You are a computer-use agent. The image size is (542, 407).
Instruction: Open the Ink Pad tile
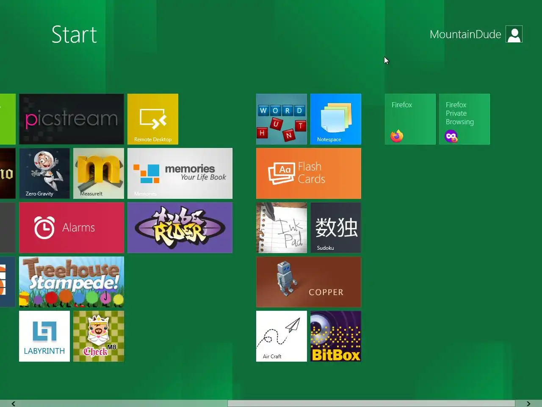click(x=282, y=228)
